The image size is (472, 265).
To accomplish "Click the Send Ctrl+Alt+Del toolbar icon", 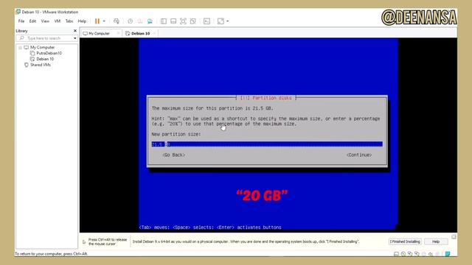I will 117,21.
